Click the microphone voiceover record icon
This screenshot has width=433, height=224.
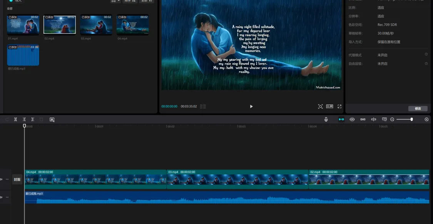326,119
